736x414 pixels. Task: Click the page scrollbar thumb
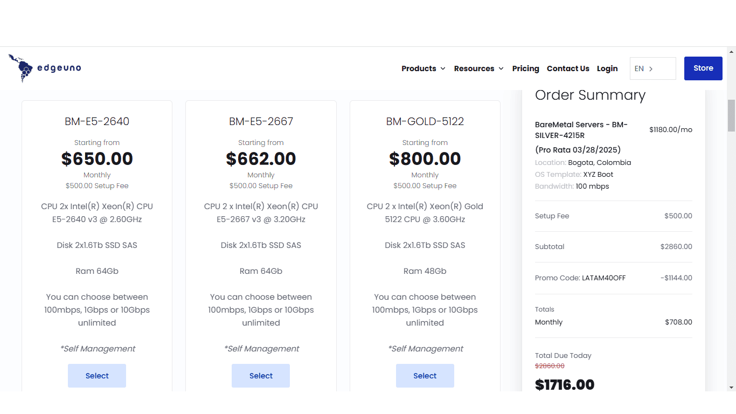[731, 115]
